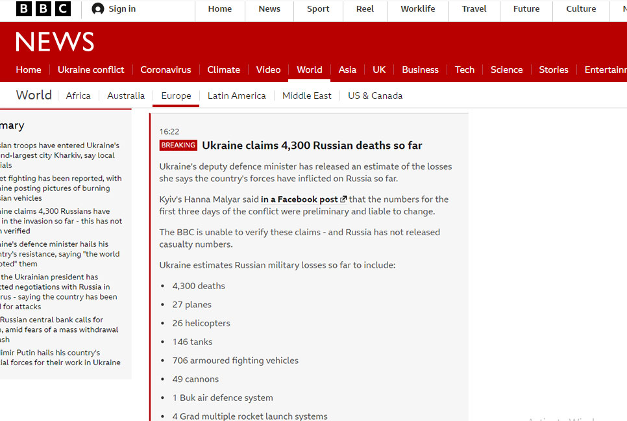The height and width of the screenshot is (421, 627).
Task: Open the Tech section
Action: (465, 70)
